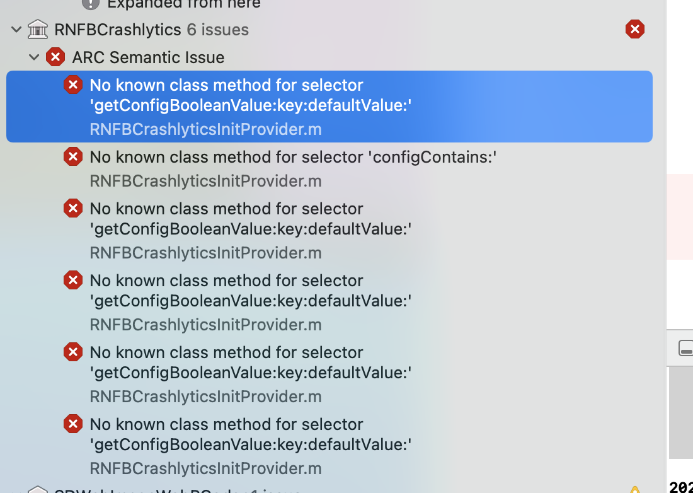Screen dimensions: 693x493
Task: Select the RNFBCrashlytics 6 issues label
Action: [152, 30]
